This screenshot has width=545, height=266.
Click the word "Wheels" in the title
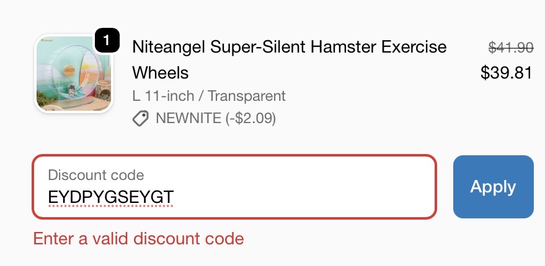(161, 73)
